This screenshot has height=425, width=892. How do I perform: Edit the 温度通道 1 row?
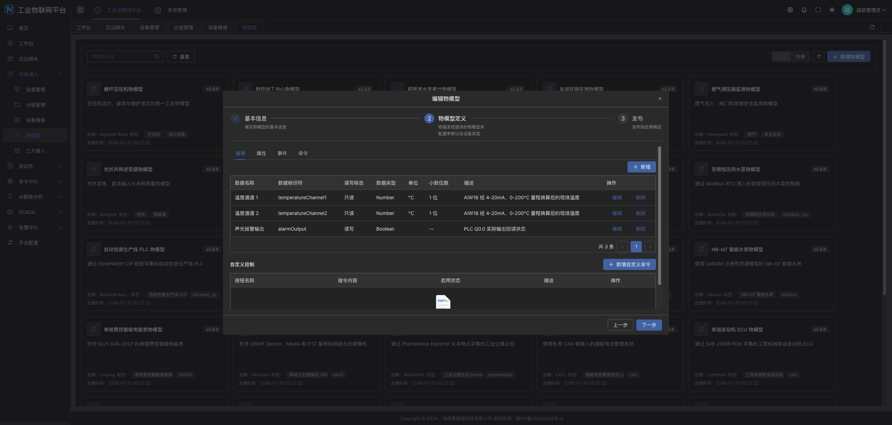click(x=617, y=198)
